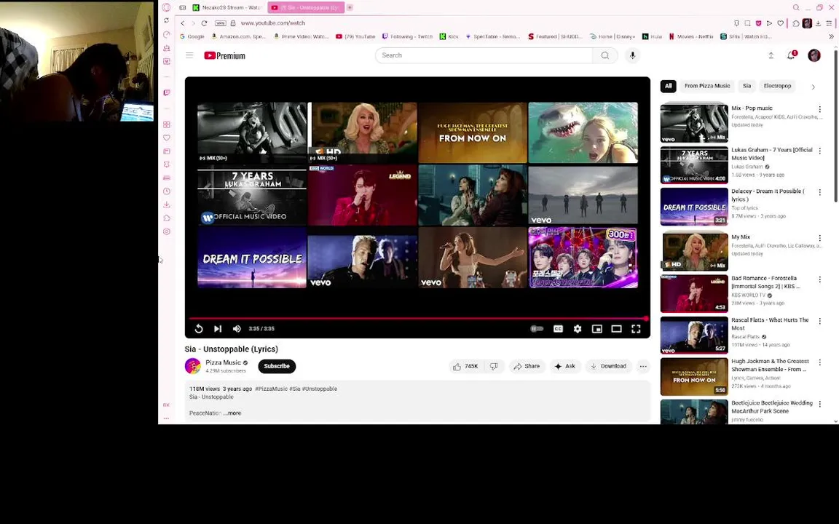Image resolution: width=839 pixels, height=524 pixels.
Task: Subscribe to Pizza Music channel
Action: 277,366
